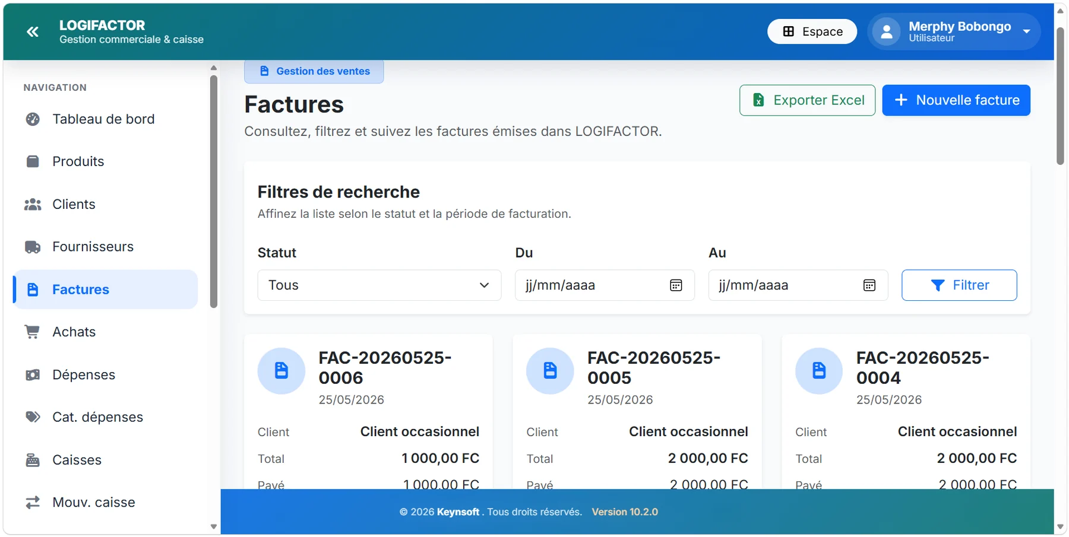1069x537 pixels.
Task: Click the Filtres de recherche heading
Action: point(339,192)
